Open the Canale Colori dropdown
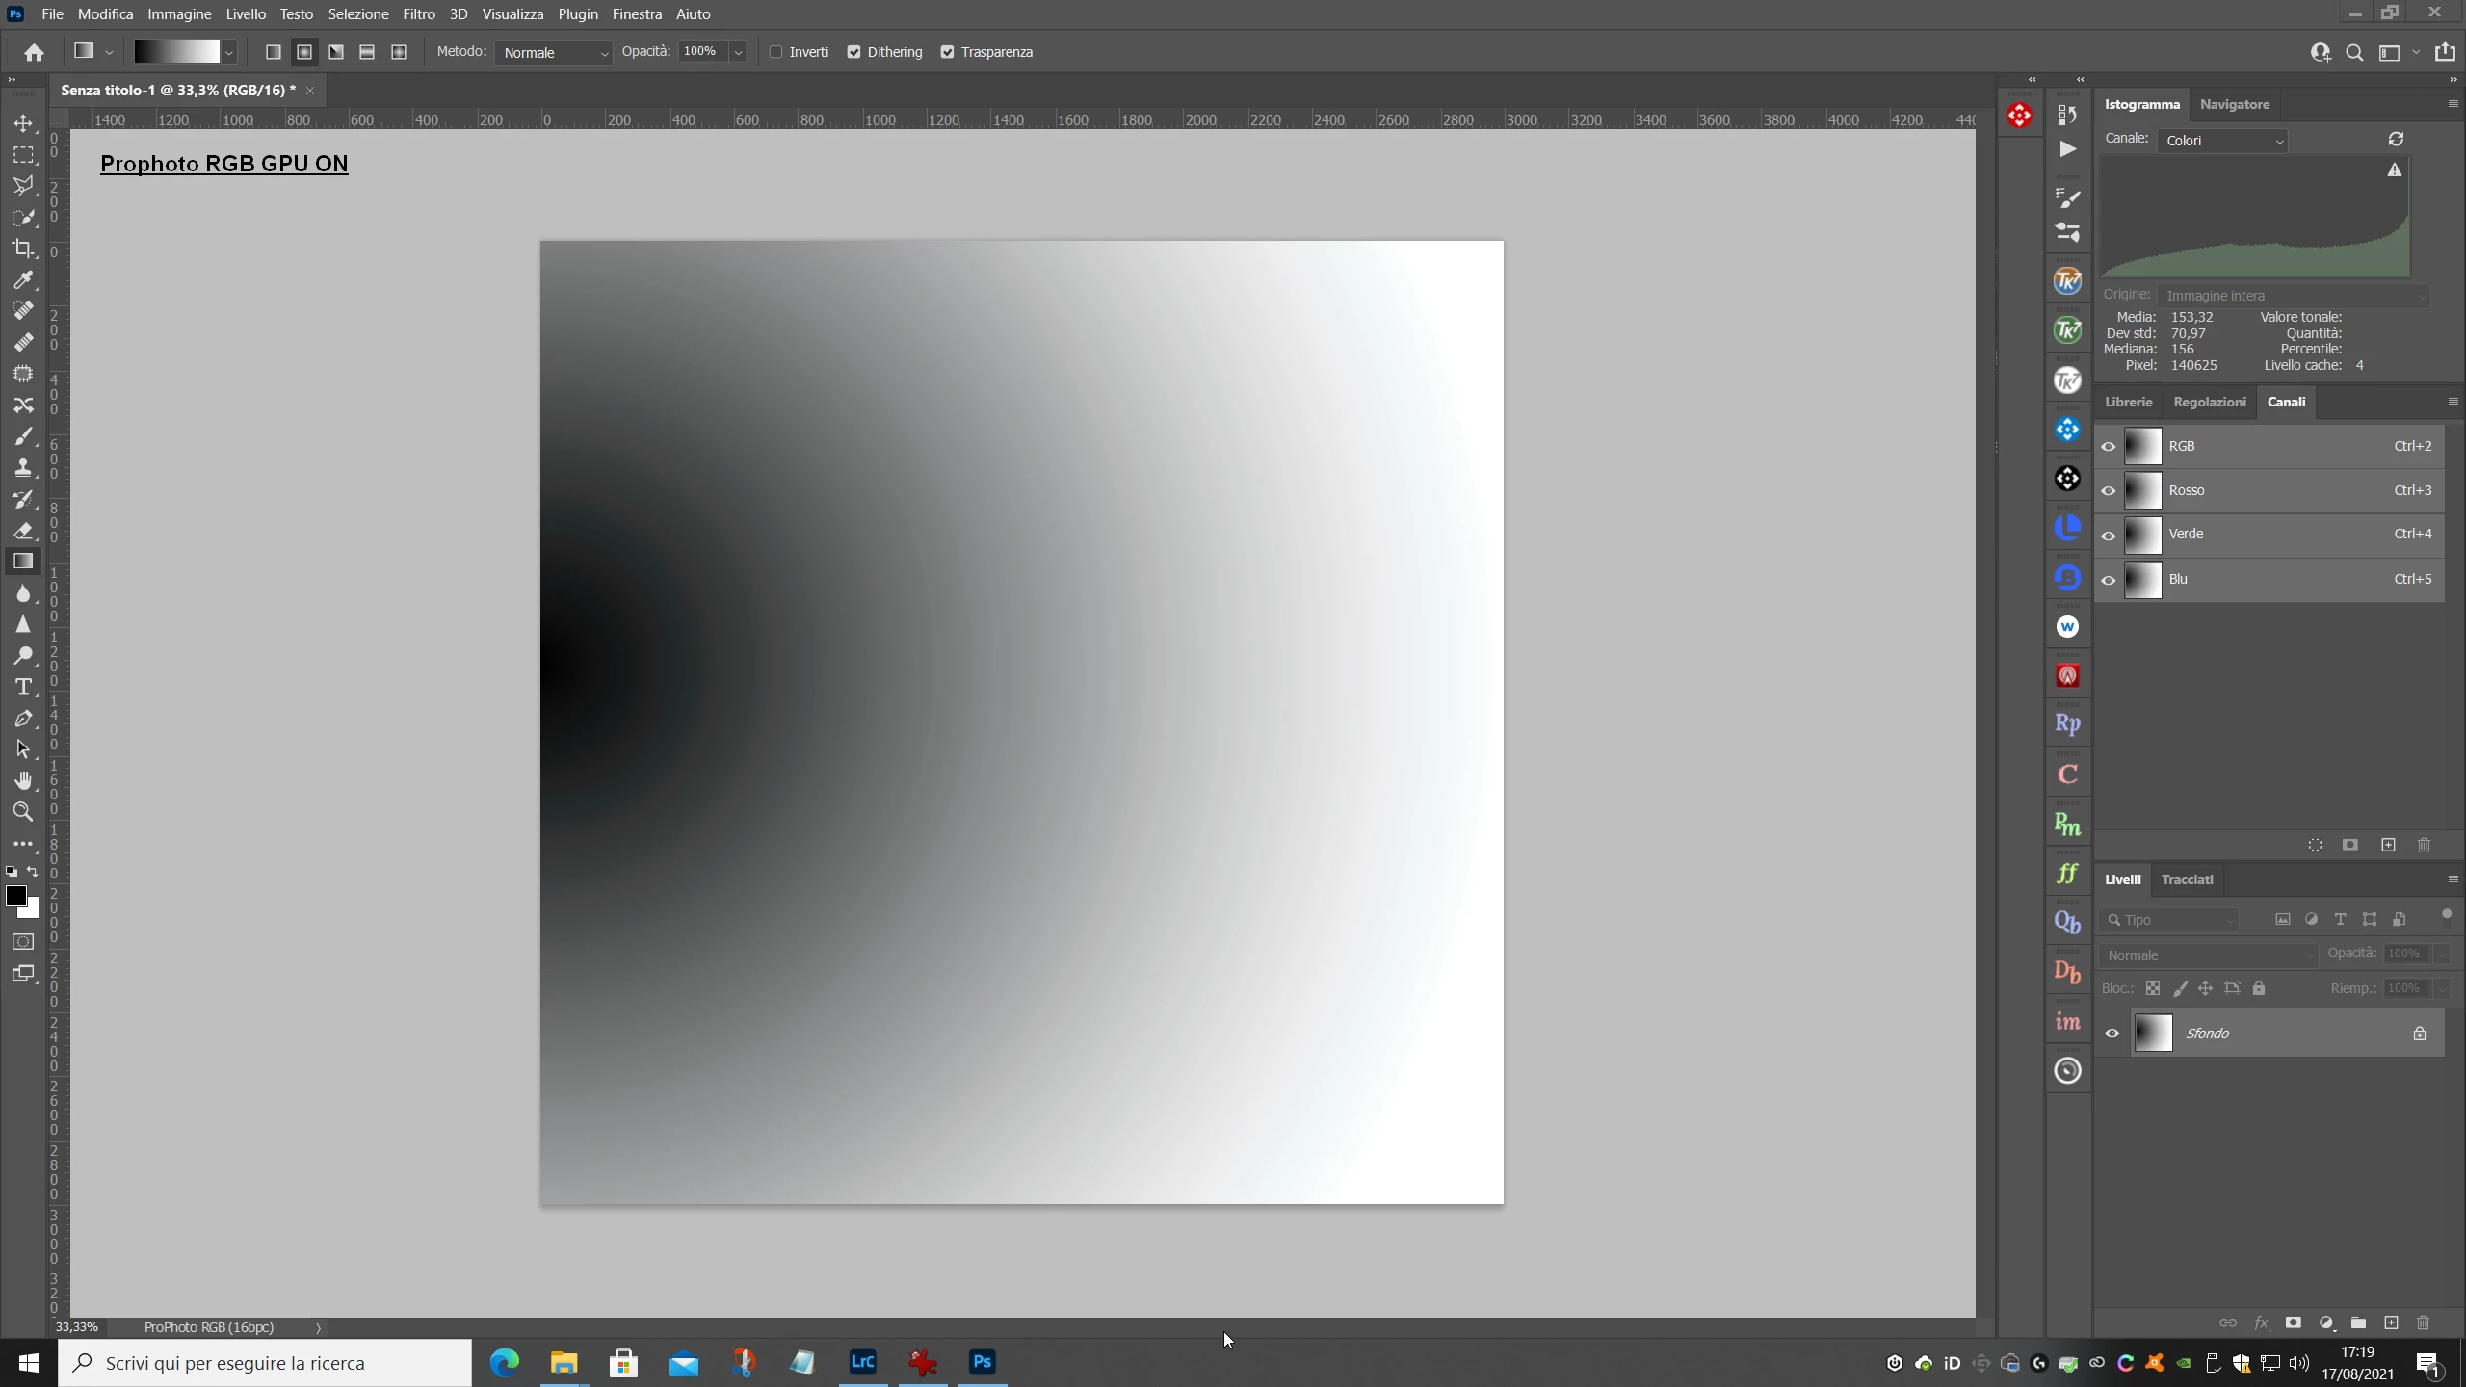This screenshot has height=1387, width=2466. [2222, 141]
